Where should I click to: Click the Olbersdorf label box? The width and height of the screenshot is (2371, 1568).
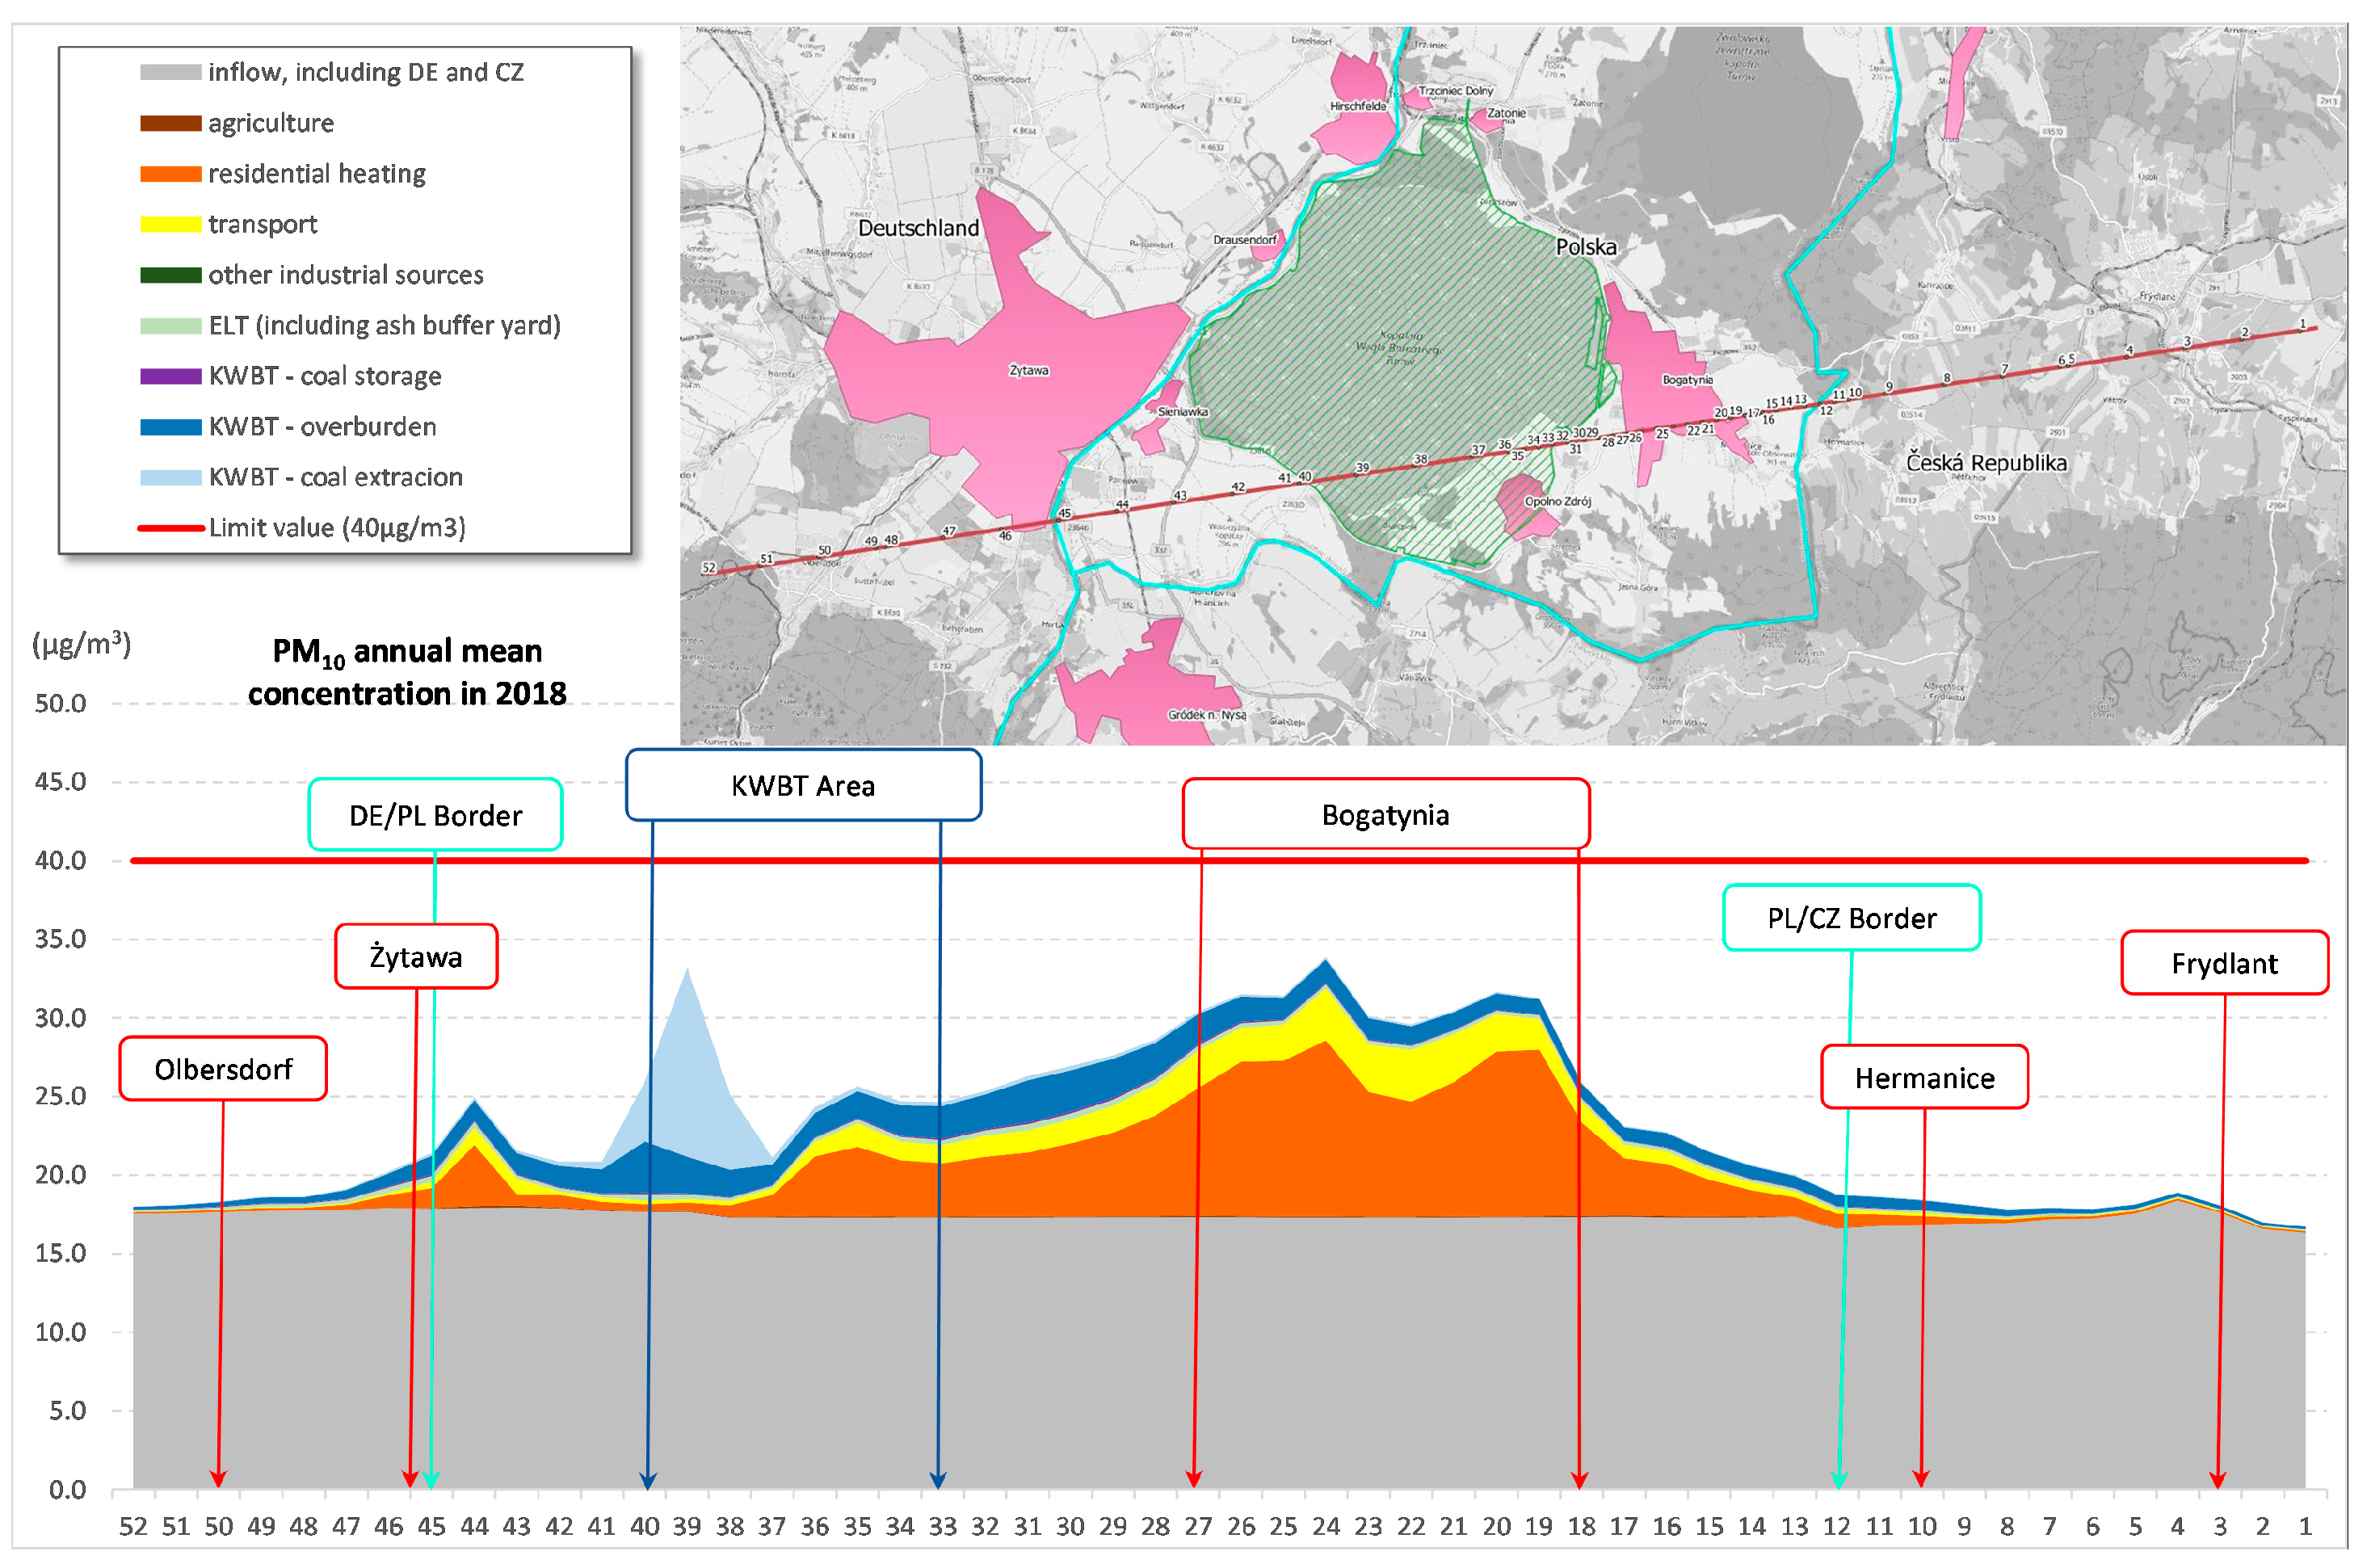[x=223, y=1069]
